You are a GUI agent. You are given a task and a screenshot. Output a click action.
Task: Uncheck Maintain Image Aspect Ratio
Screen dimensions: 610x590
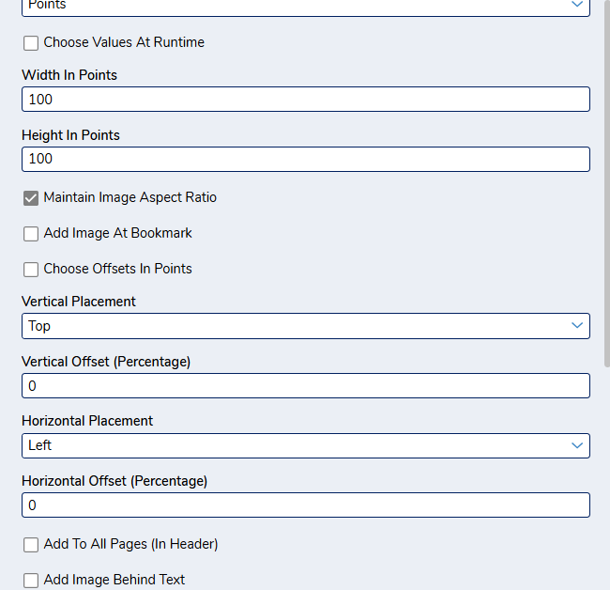[x=31, y=198]
